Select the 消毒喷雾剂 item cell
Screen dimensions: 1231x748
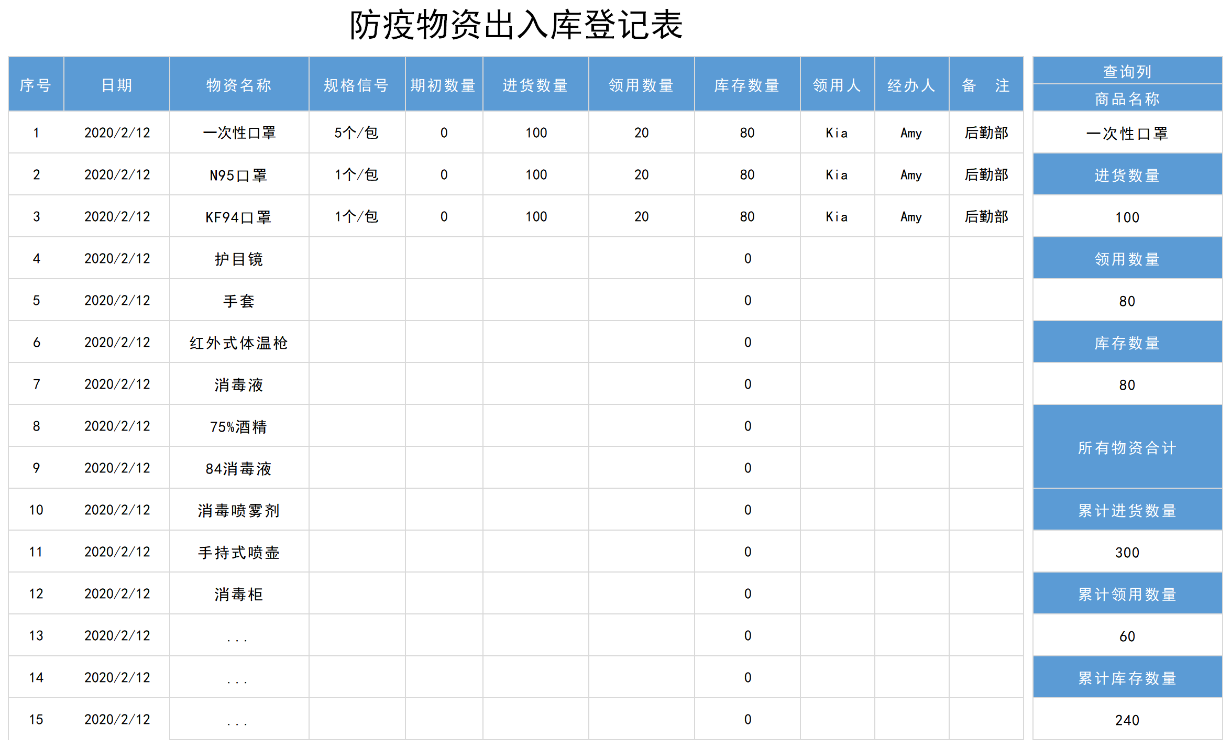click(239, 510)
